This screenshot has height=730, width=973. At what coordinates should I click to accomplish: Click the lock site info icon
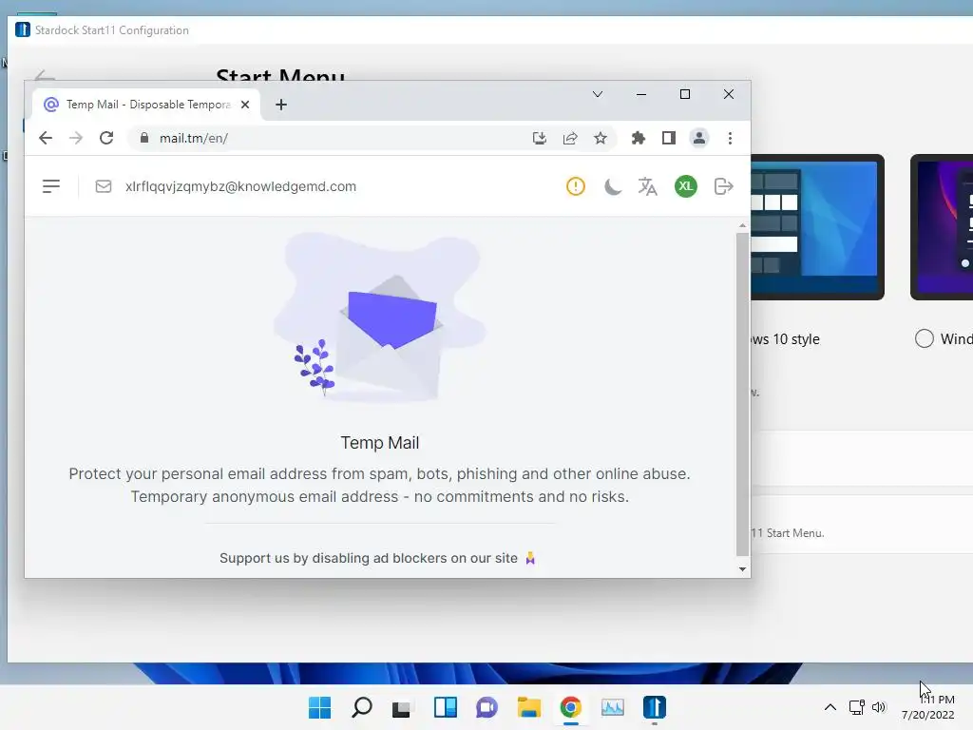point(144,138)
